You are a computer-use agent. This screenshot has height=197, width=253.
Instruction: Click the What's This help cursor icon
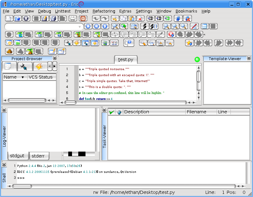[x=129, y=43]
